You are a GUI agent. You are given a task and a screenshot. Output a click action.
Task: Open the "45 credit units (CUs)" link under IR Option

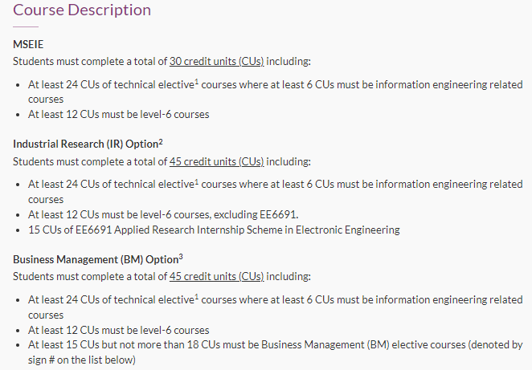pos(216,161)
